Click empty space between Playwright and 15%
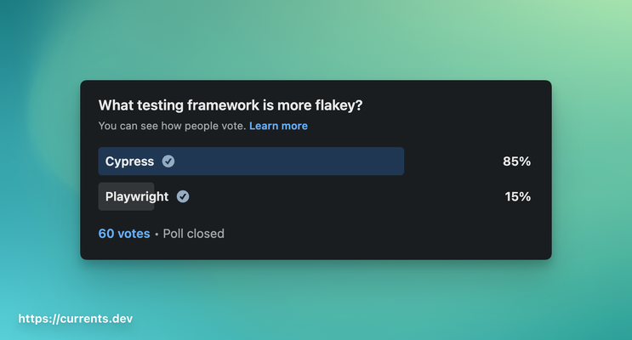Screen dimensions: 632x340 tap(340, 196)
